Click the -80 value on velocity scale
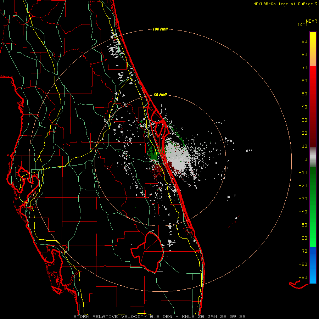This screenshot has width=319, height=319. [x=303, y=264]
